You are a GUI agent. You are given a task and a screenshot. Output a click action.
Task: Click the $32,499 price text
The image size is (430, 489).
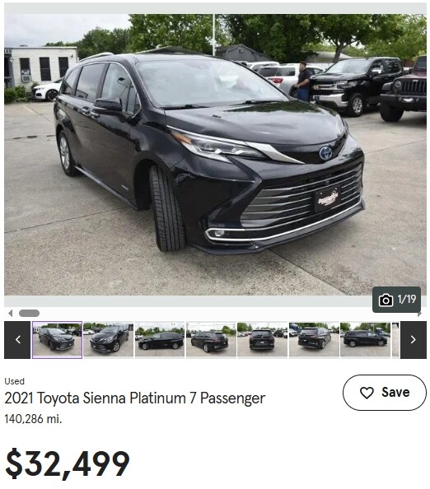[x=68, y=464]
